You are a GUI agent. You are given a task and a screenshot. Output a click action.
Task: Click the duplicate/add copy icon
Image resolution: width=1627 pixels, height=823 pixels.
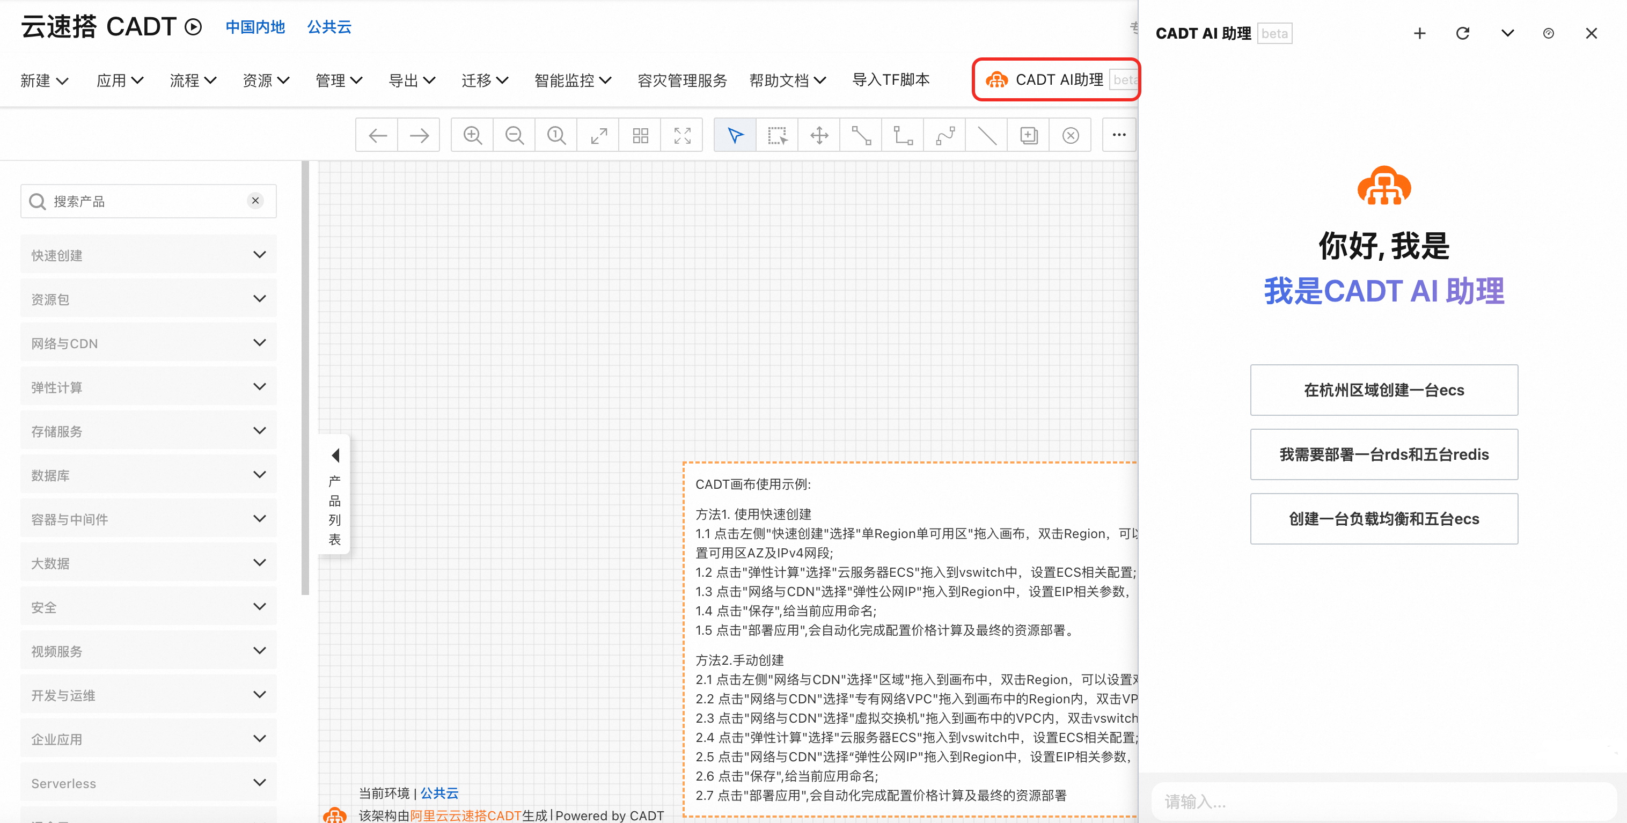[x=1028, y=135]
